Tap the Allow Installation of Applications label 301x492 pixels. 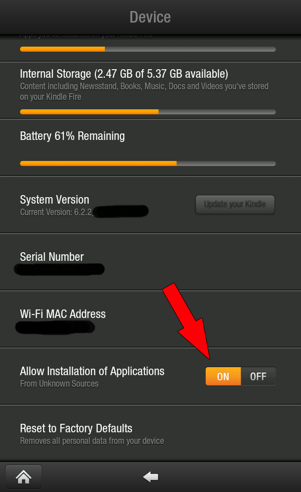pos(92,371)
